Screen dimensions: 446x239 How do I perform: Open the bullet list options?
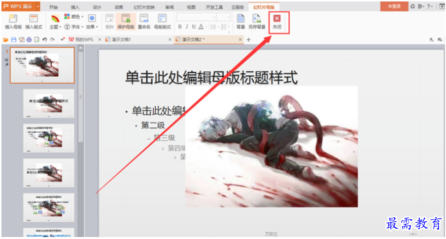click(214, 27)
